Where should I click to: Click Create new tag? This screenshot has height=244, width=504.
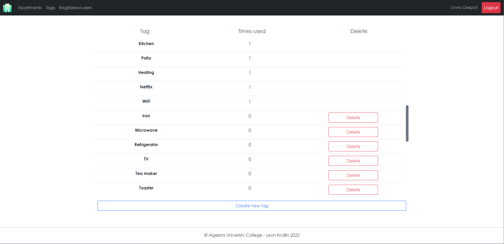[x=252, y=206]
